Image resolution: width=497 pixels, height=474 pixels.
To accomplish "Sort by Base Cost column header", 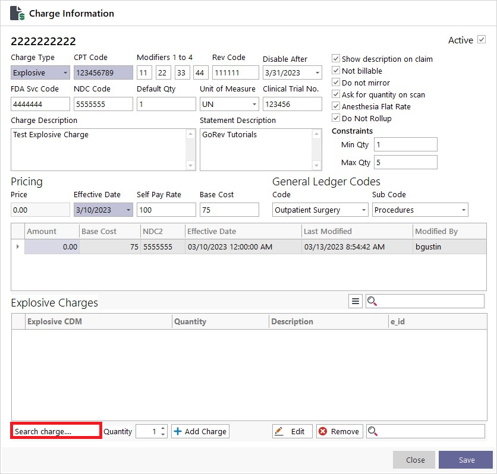I will [x=109, y=232].
